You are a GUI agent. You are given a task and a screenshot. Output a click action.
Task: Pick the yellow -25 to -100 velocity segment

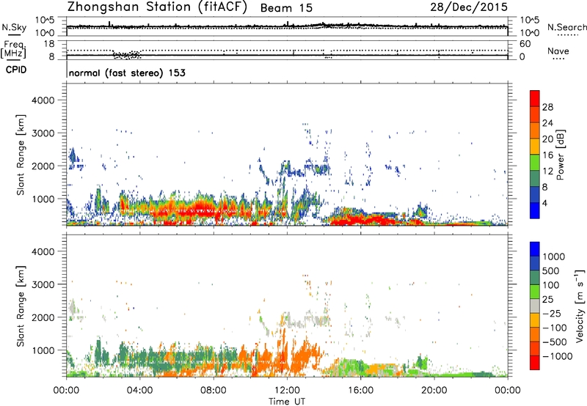click(535, 321)
